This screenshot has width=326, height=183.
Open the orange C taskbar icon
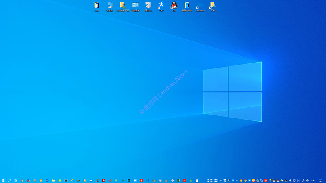coord(166,181)
